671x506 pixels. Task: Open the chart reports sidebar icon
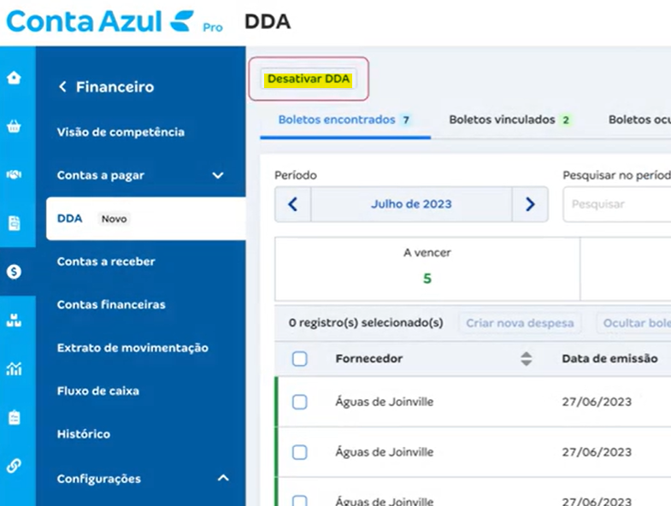[x=14, y=368]
